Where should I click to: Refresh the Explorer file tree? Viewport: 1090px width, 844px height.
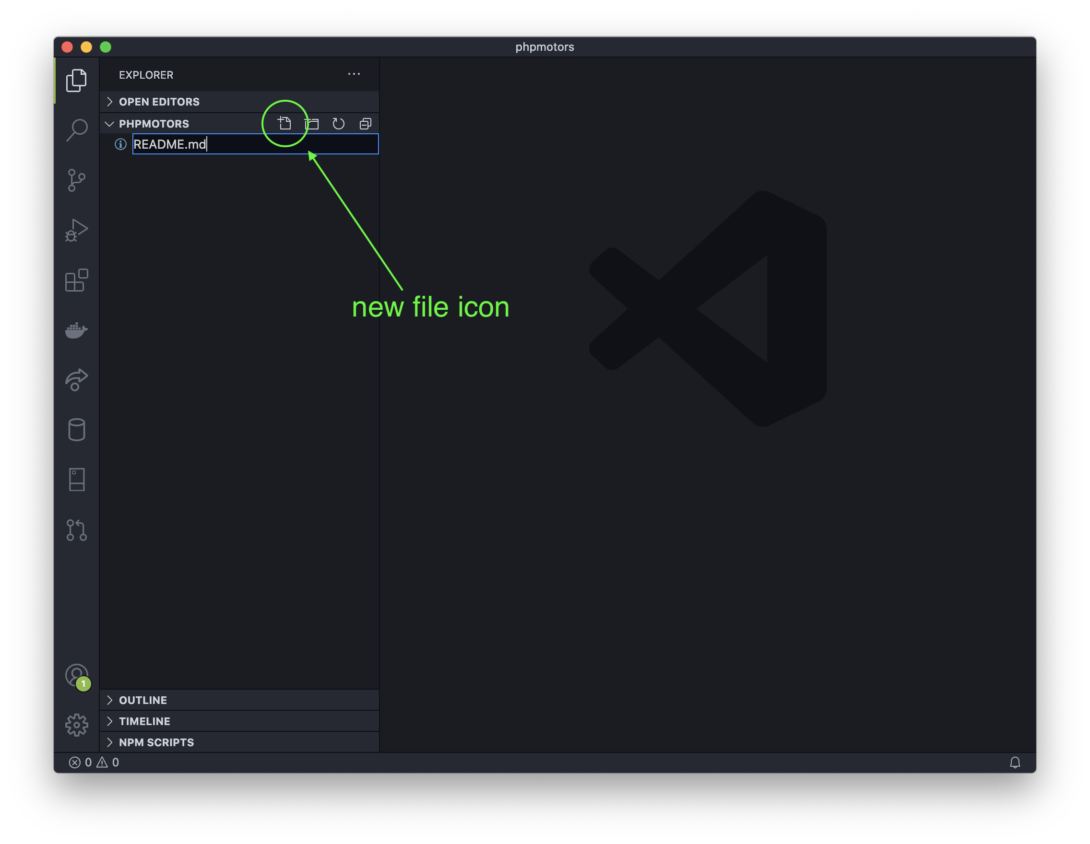tap(338, 123)
